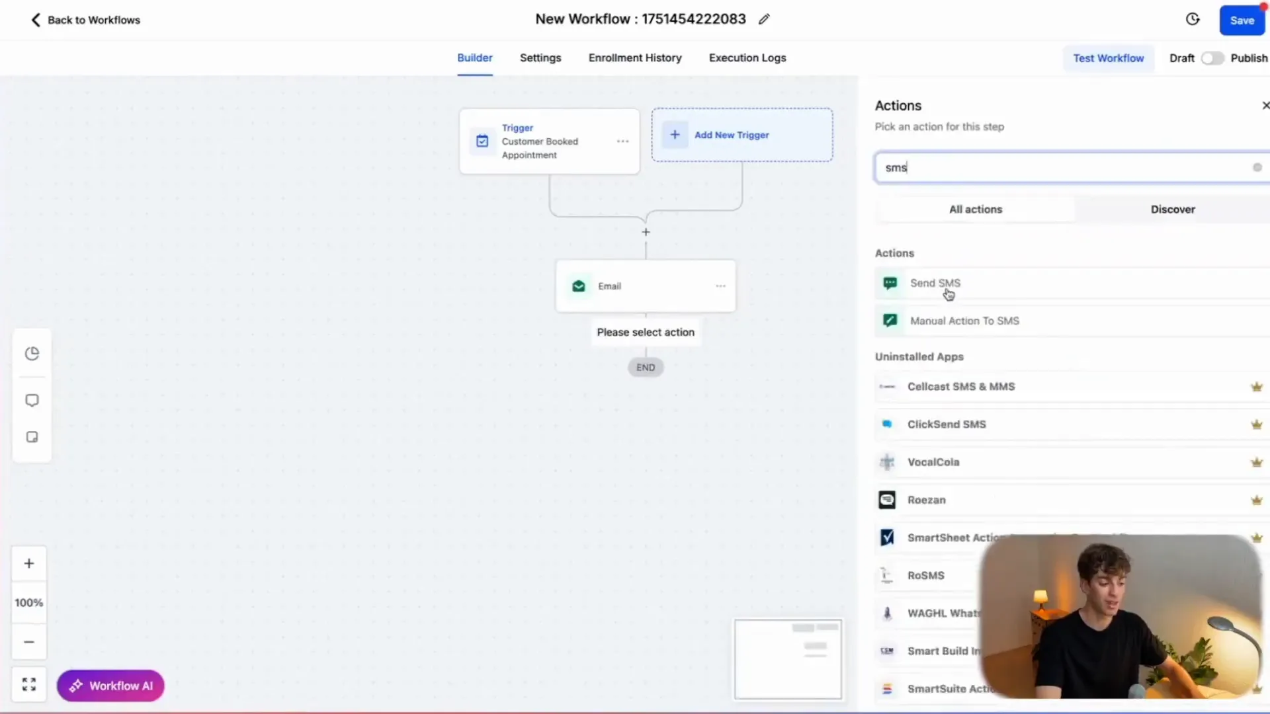The width and height of the screenshot is (1270, 714).
Task: Edit workflow name with pencil icon
Action: 764,19
